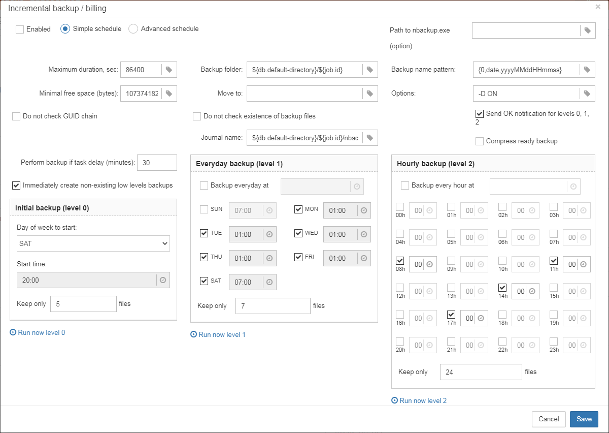
Task: Click the tag icon beside Backup folder field
Action: [370, 70]
